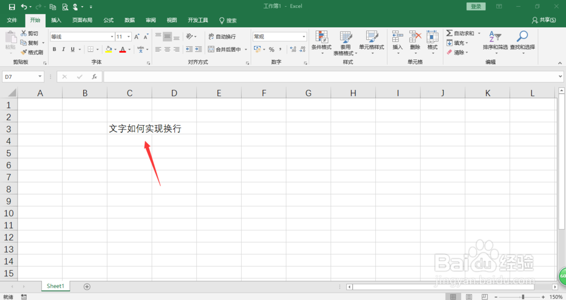
Task: Toggle align text left
Action: point(158,49)
